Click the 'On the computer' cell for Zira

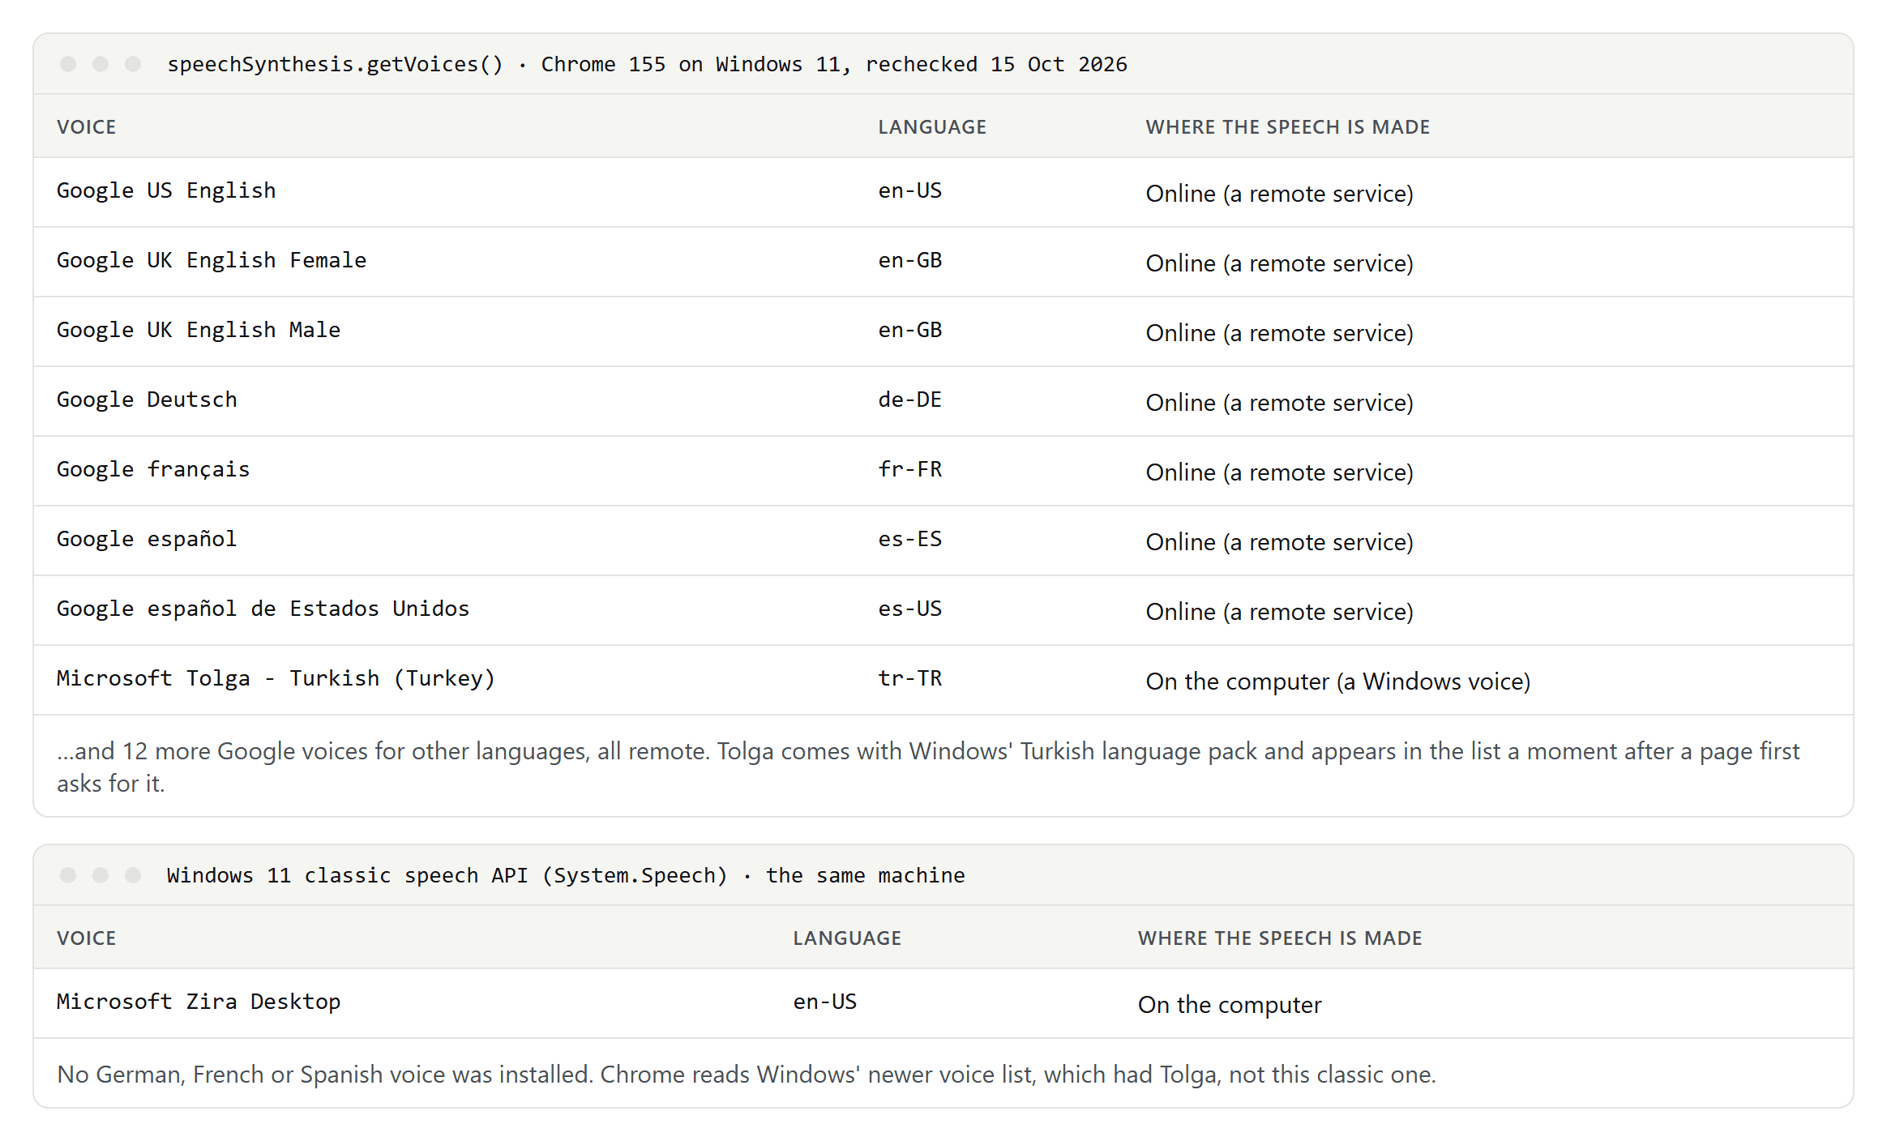pos(1230,1005)
